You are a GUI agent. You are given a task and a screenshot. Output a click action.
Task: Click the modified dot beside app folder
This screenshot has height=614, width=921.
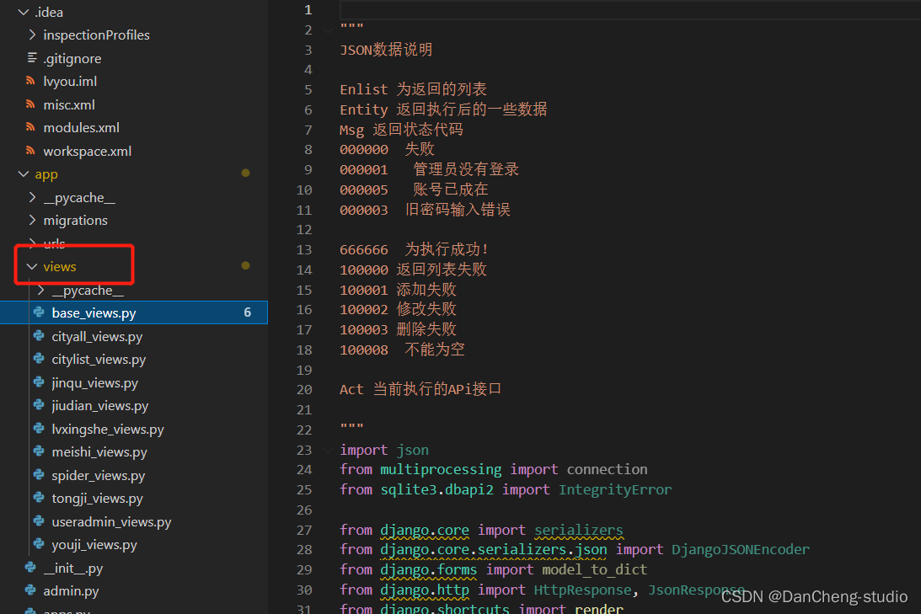coord(245,174)
